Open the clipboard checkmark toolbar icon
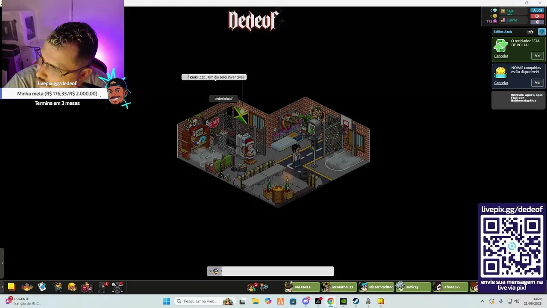 [x=42, y=287]
